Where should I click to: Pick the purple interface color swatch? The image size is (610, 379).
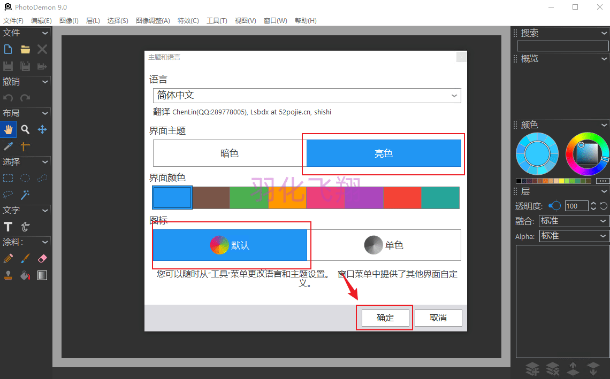coord(364,197)
